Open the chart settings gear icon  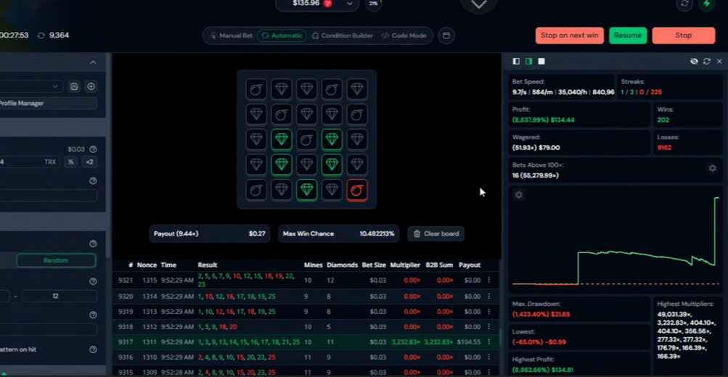[x=518, y=195]
